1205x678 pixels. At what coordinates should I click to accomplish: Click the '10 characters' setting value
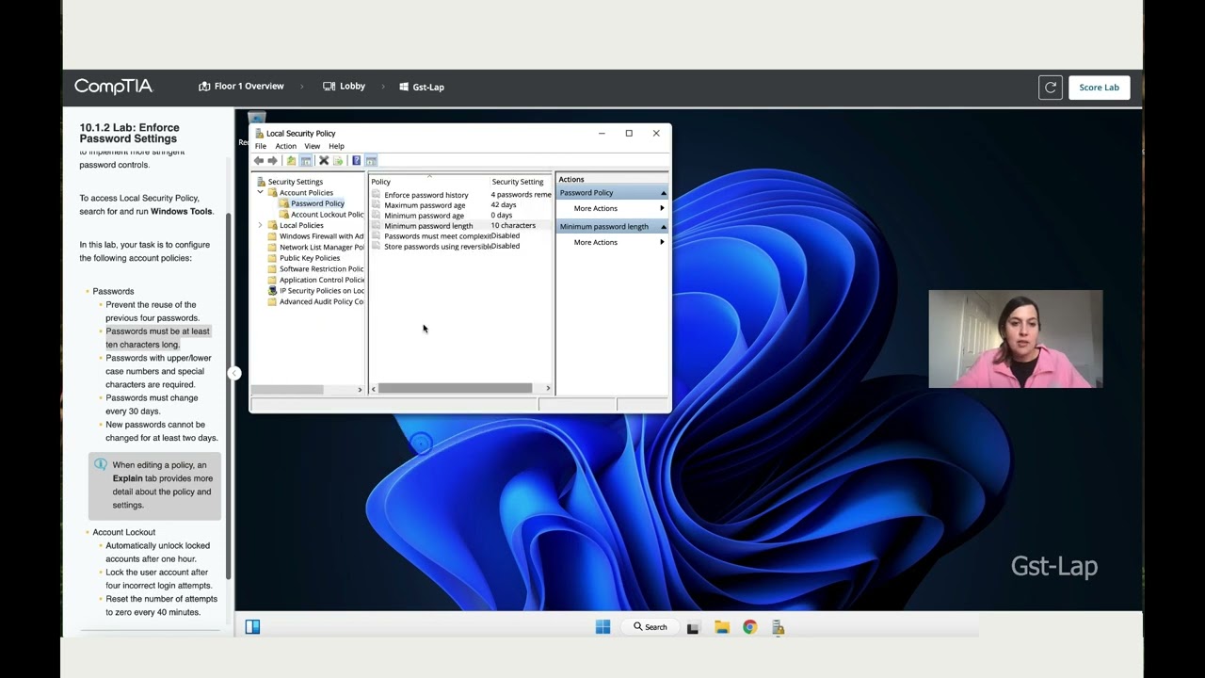point(513,226)
